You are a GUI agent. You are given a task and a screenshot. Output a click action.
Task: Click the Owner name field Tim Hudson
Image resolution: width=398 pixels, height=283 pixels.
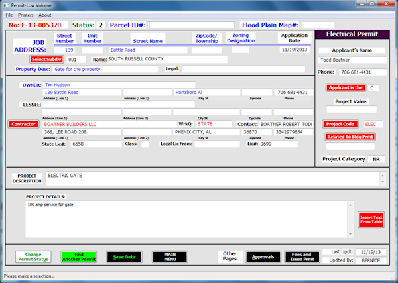point(119,85)
